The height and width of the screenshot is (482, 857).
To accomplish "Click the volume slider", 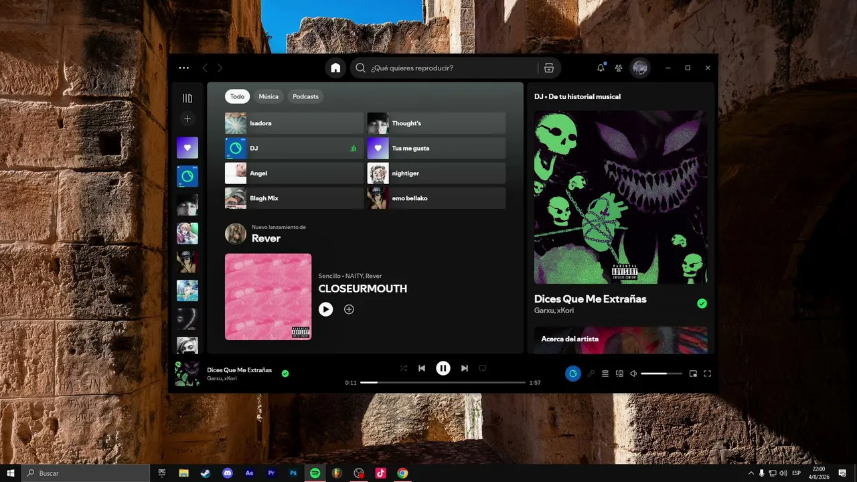I will coord(661,374).
